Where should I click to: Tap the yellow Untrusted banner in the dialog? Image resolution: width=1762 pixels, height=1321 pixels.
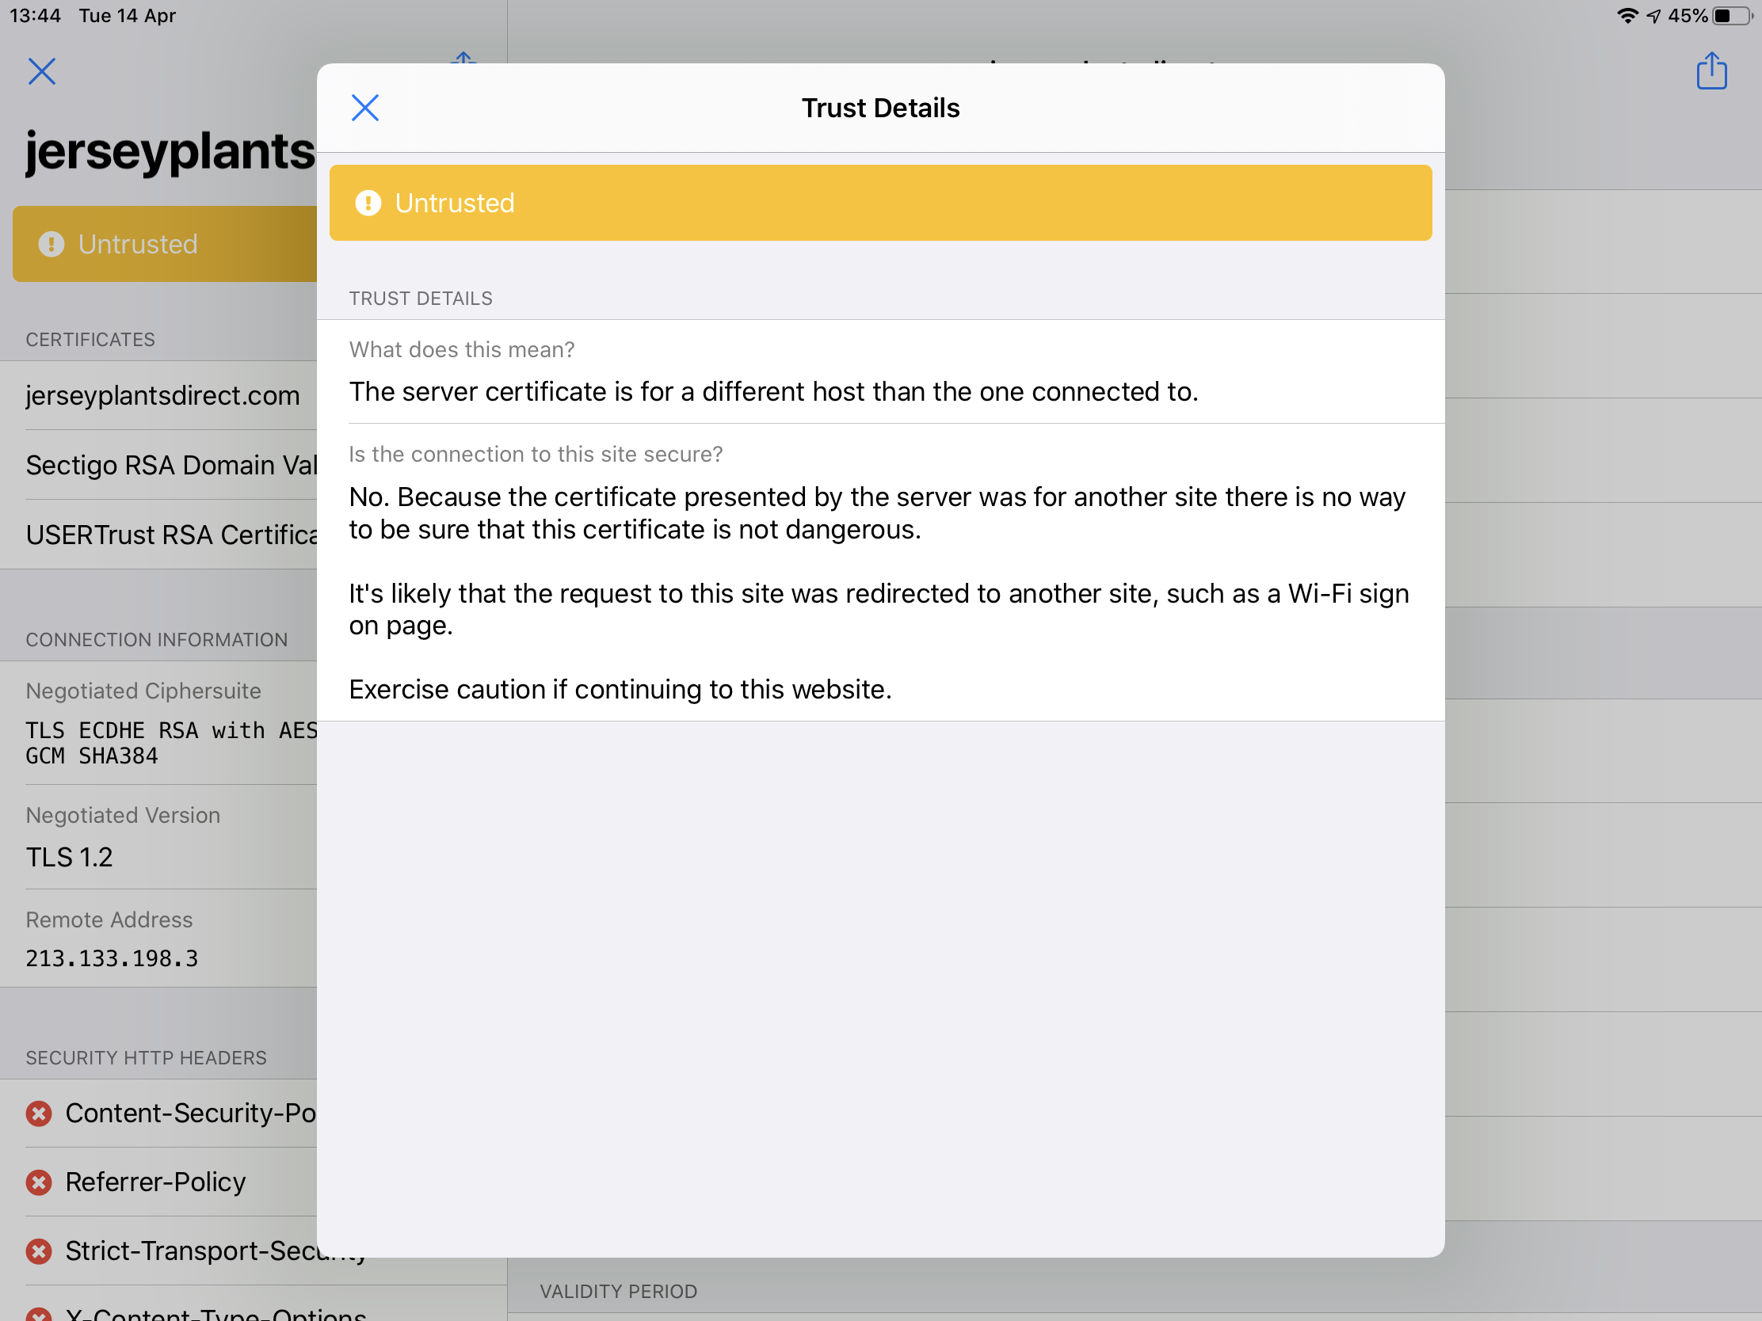[x=880, y=203]
